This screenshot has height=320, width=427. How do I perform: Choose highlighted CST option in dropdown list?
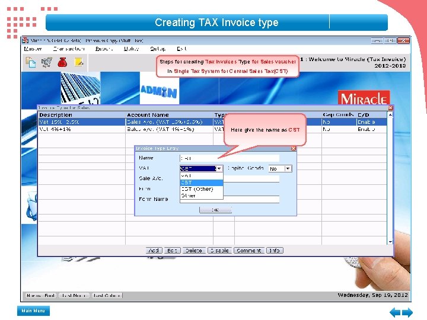point(202,183)
